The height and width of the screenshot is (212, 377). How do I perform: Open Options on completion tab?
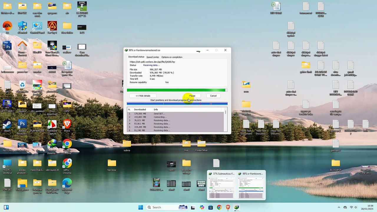(172, 57)
